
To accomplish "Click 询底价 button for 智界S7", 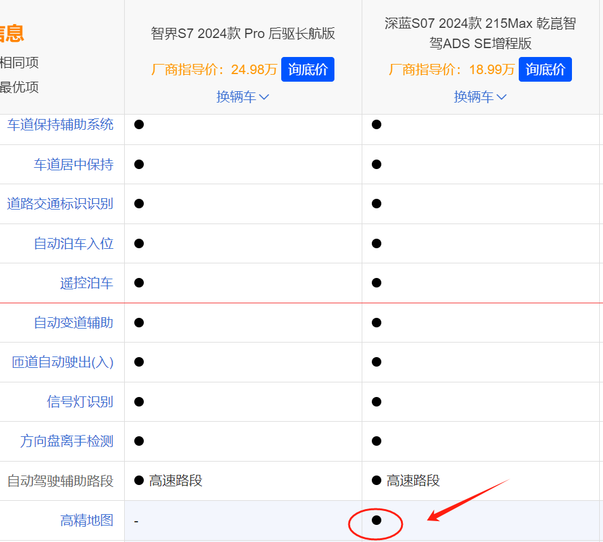I will point(308,70).
